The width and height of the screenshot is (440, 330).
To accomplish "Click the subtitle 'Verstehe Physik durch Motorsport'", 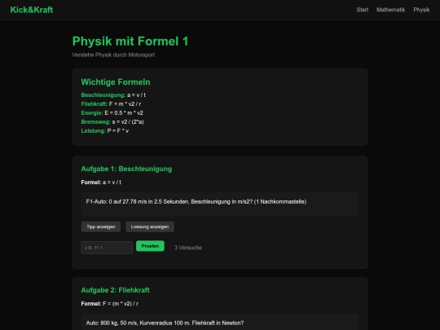I will coord(113,55).
